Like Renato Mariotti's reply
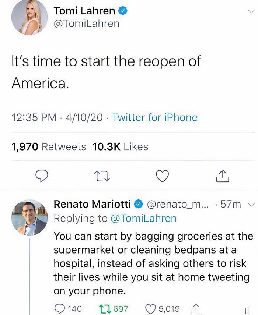 point(151,308)
